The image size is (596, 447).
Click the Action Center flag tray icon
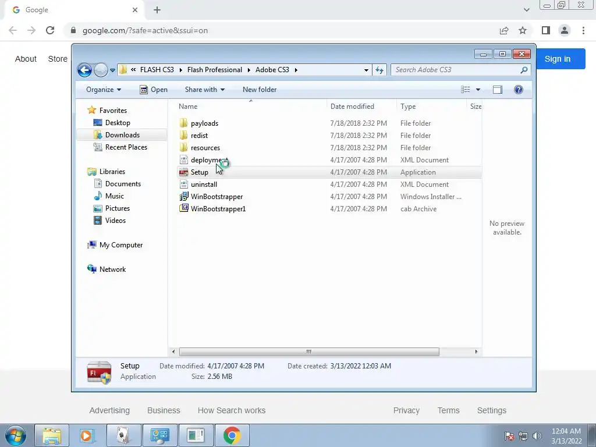[x=509, y=436]
